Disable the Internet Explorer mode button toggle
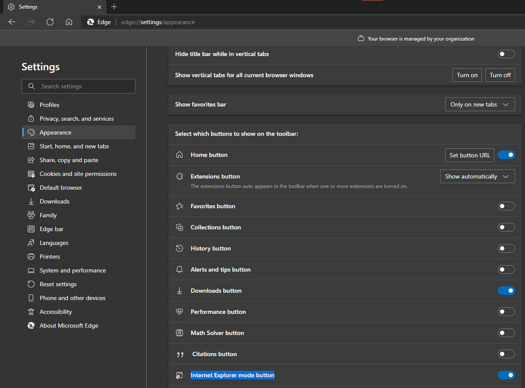 [x=506, y=375]
